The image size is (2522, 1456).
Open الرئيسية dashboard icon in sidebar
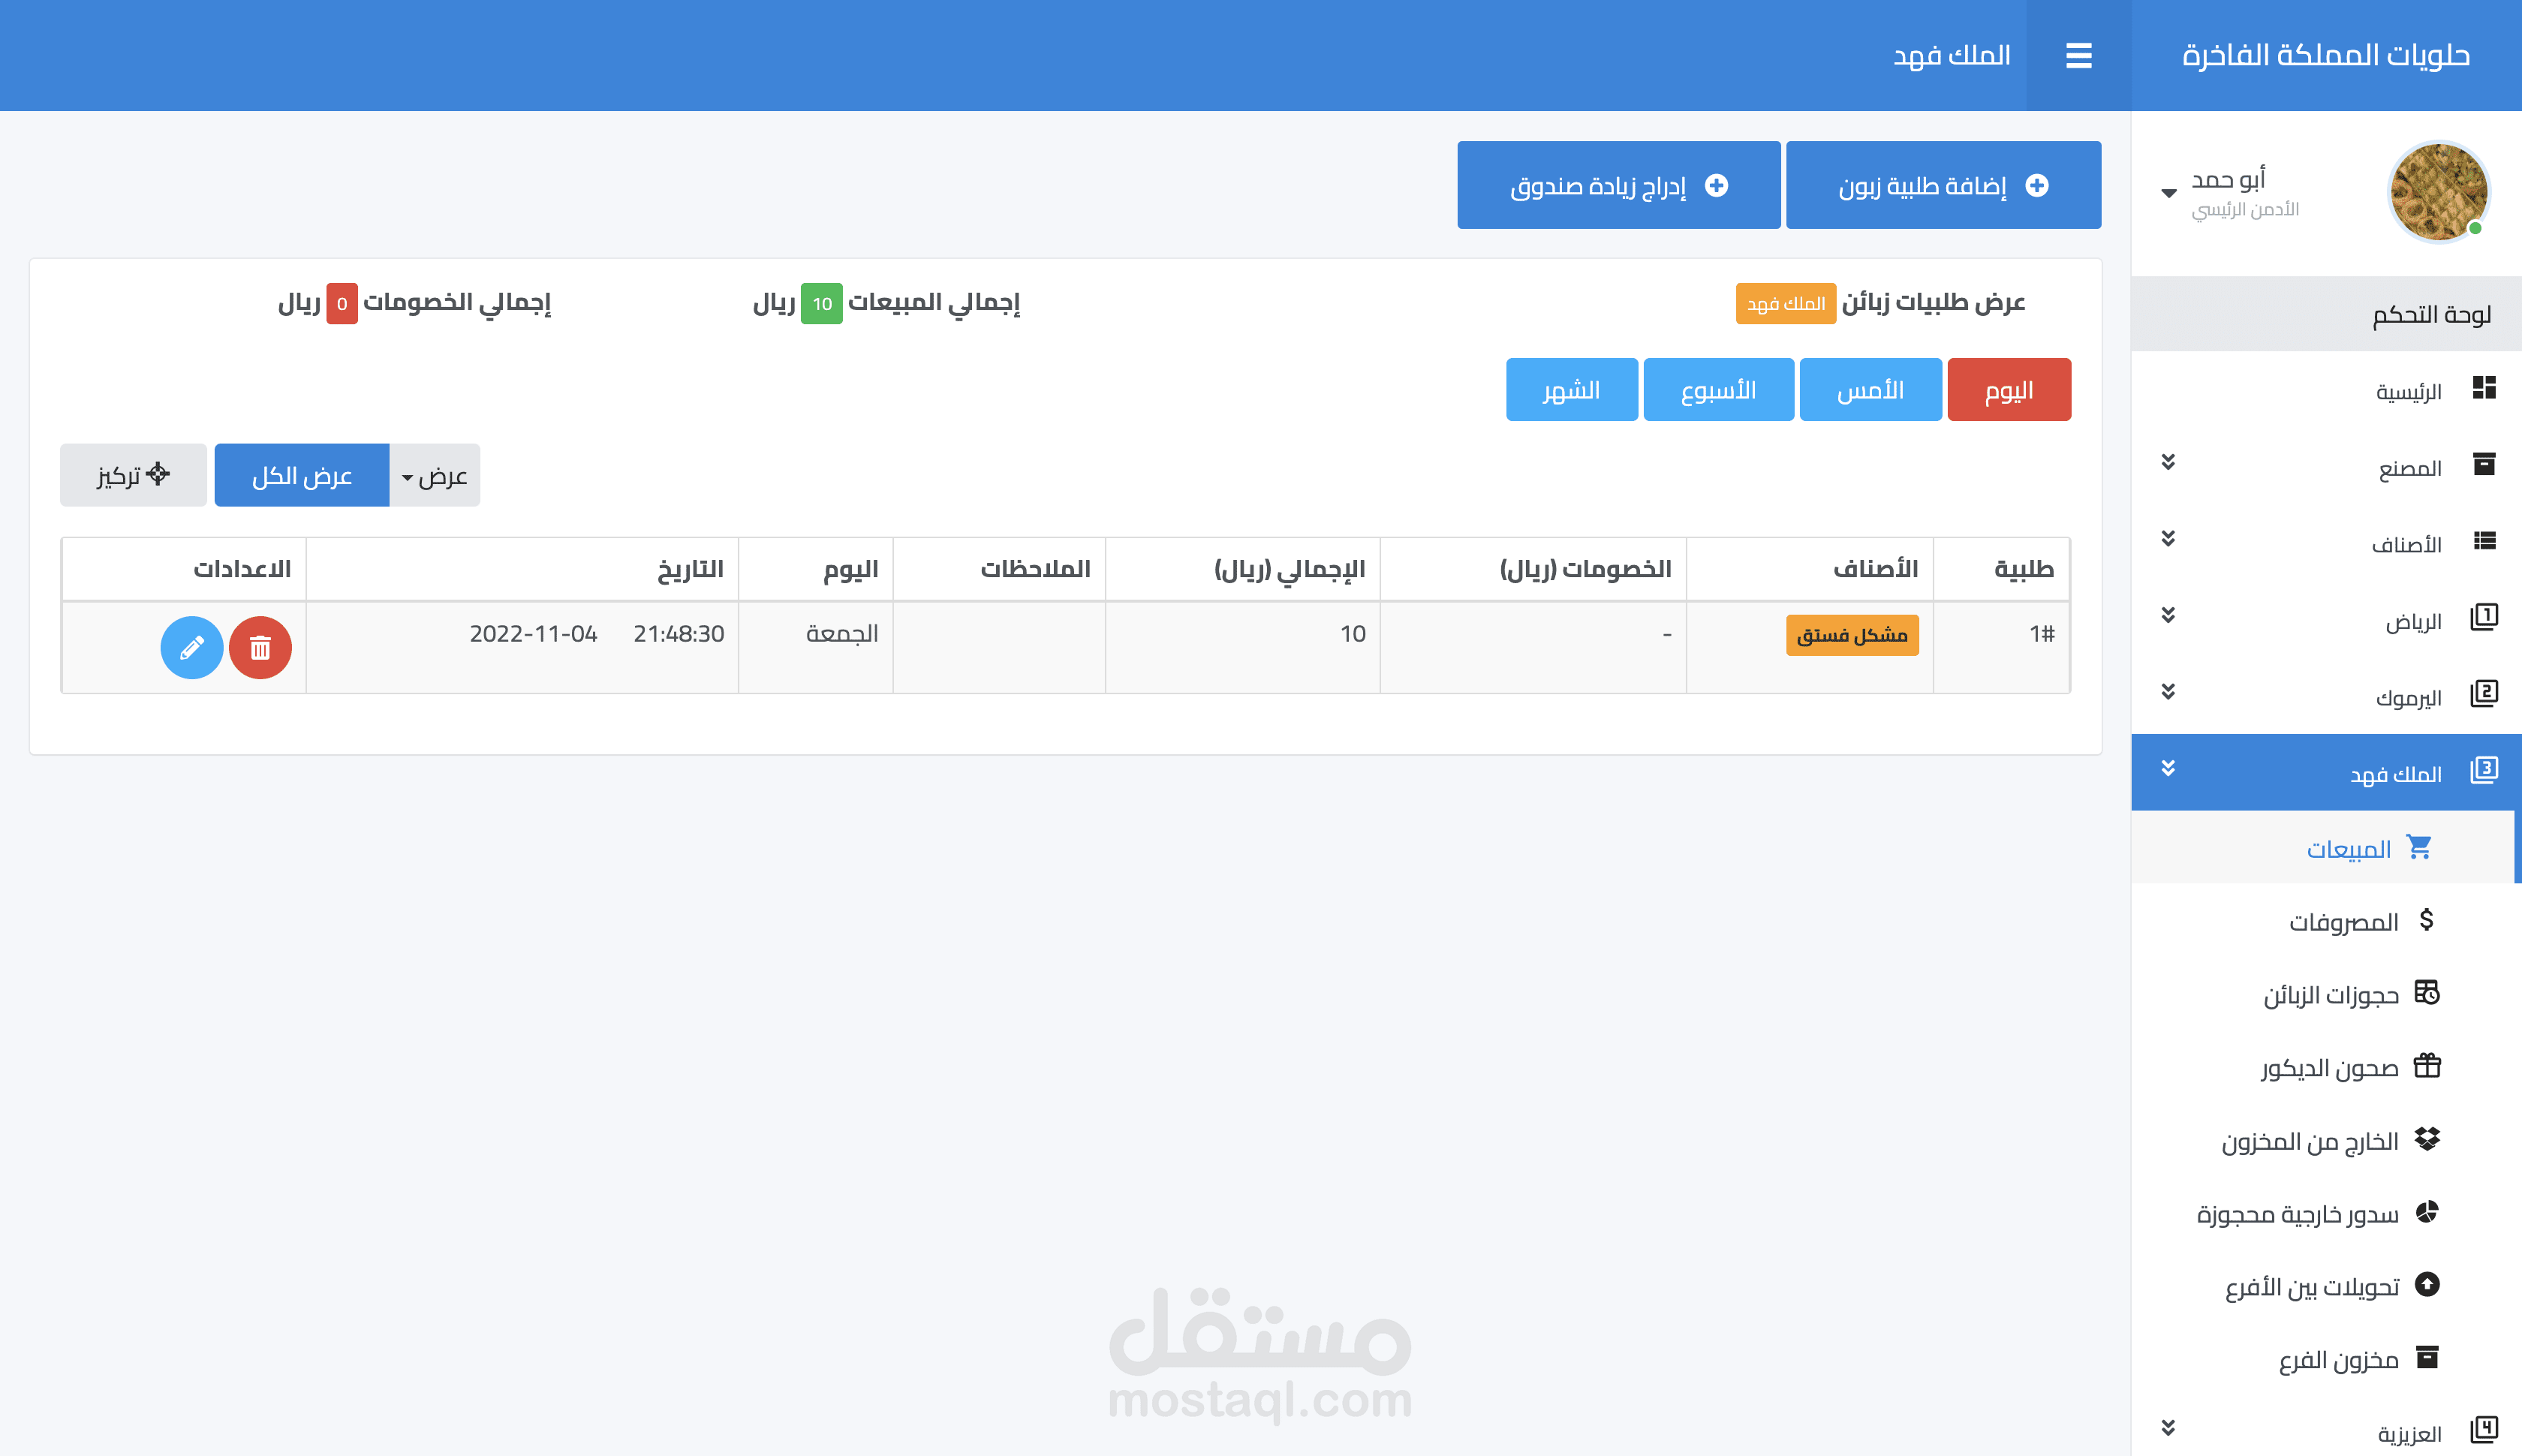point(2484,388)
